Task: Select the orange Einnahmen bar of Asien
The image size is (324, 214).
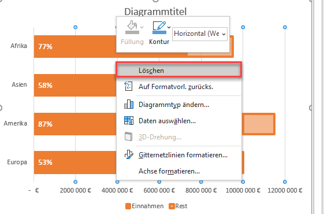Action: coord(75,85)
